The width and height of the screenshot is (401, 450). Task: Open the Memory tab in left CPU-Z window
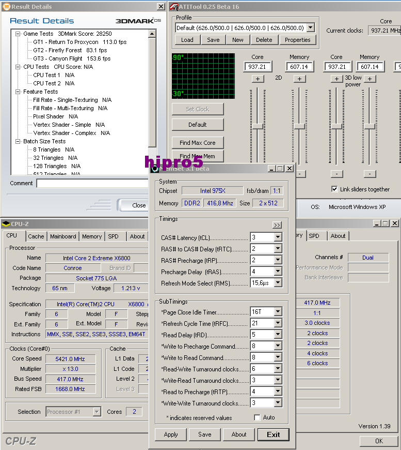click(x=92, y=236)
